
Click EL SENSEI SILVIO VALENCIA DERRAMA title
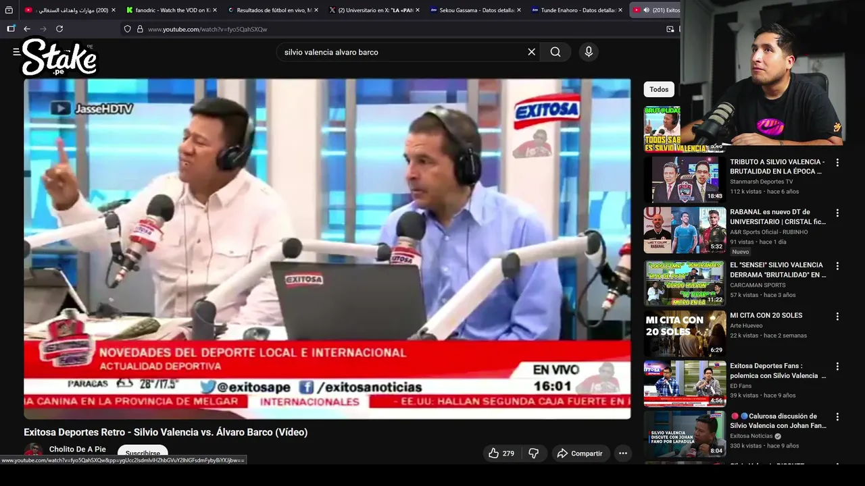point(778,270)
